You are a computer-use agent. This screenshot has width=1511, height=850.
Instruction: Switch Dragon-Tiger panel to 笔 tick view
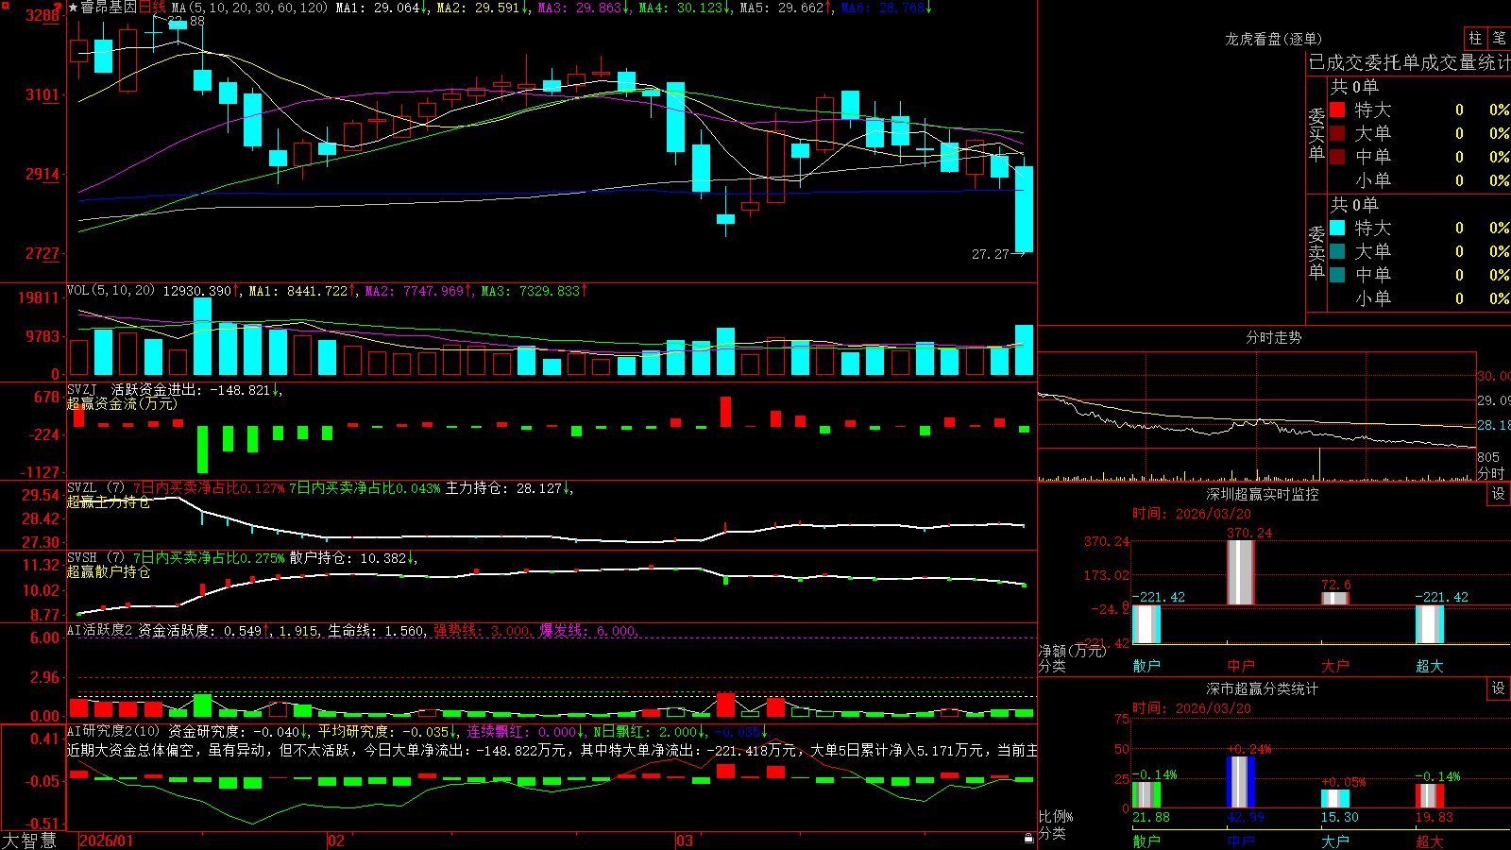[x=1499, y=38]
